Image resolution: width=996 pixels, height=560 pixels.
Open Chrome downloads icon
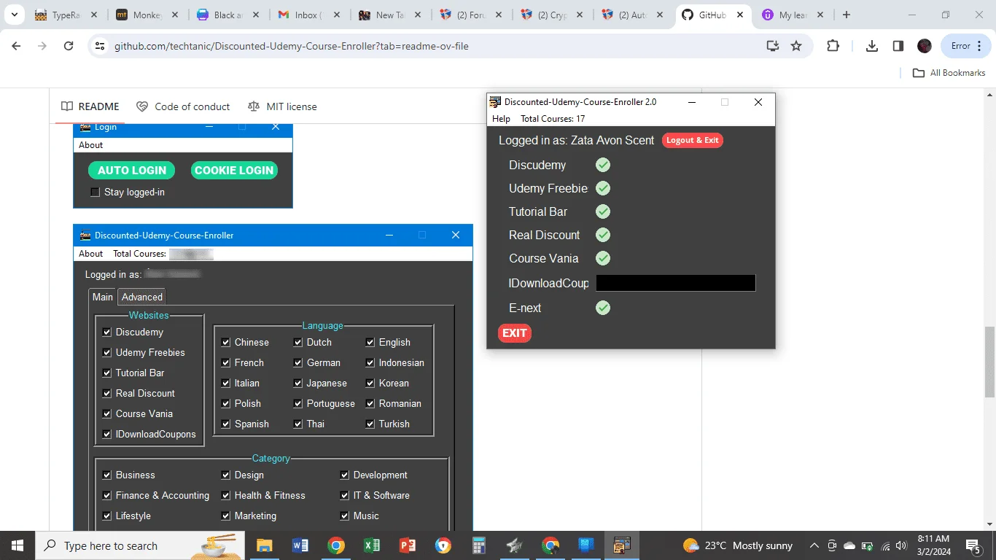pyautogui.click(x=872, y=46)
